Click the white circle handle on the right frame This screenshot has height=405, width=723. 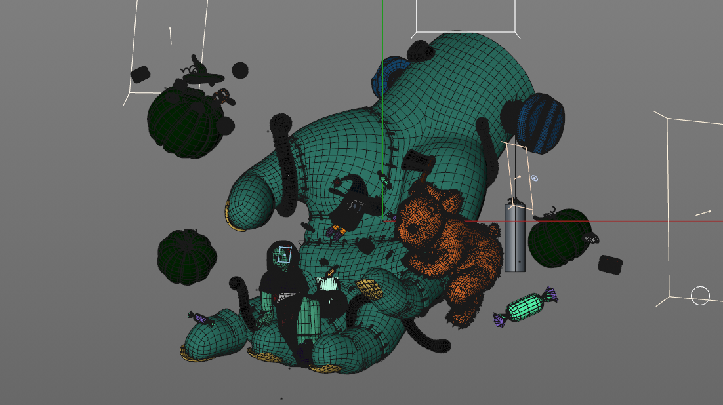coord(700,296)
